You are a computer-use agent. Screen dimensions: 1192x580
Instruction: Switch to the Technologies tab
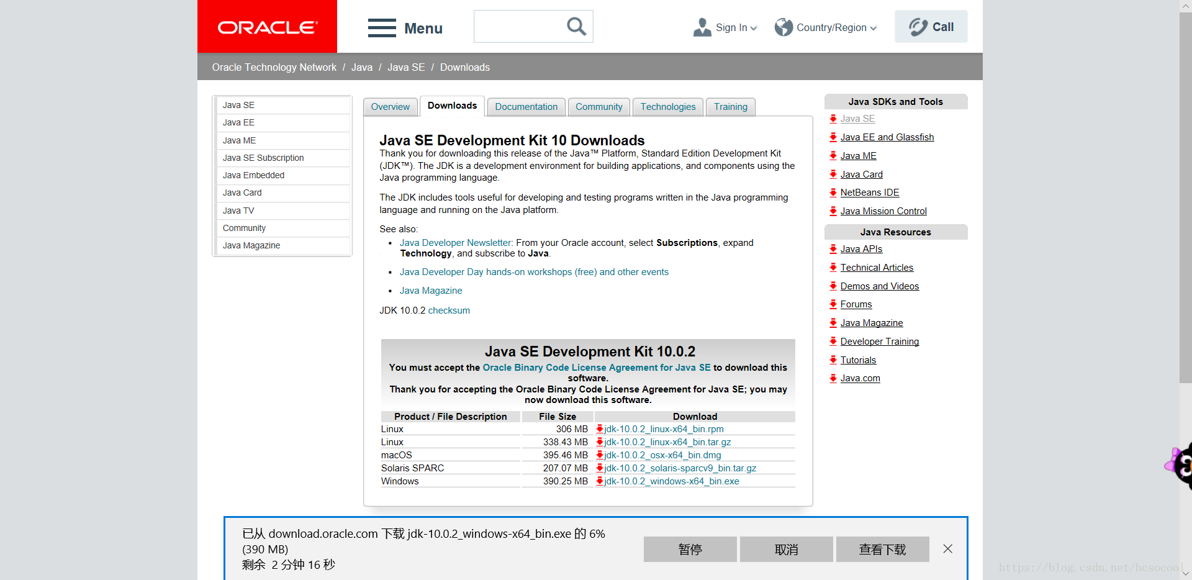click(x=668, y=107)
